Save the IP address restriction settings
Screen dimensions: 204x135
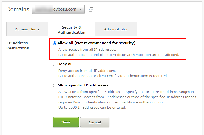click(66, 122)
